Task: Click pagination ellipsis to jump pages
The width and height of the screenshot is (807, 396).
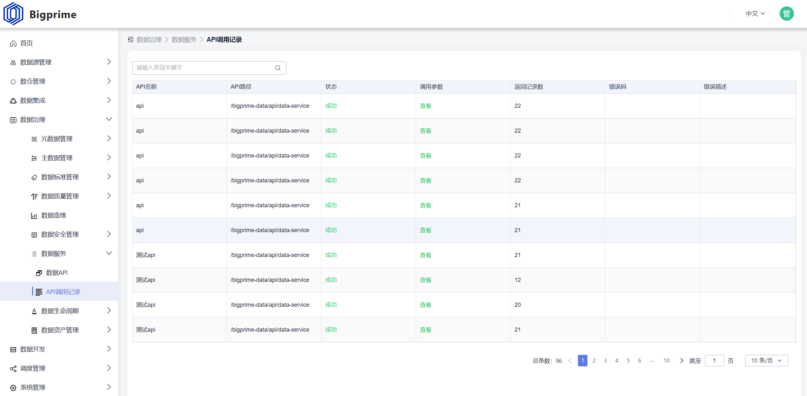Action: point(652,361)
